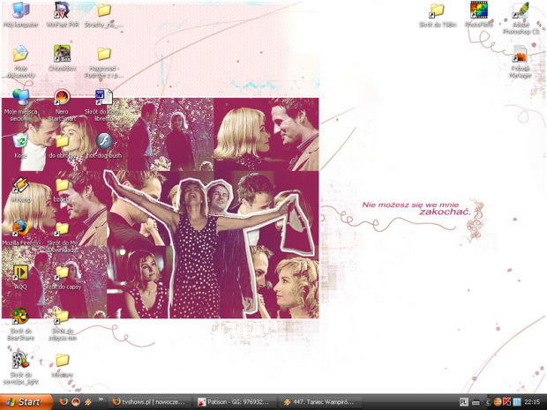Click the system clock showing 22:15
Screen dimensions: 547x410
point(532,402)
